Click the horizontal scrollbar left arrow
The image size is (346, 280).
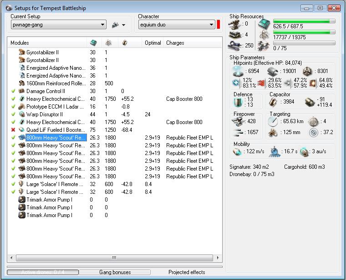pyautogui.click(x=11, y=258)
